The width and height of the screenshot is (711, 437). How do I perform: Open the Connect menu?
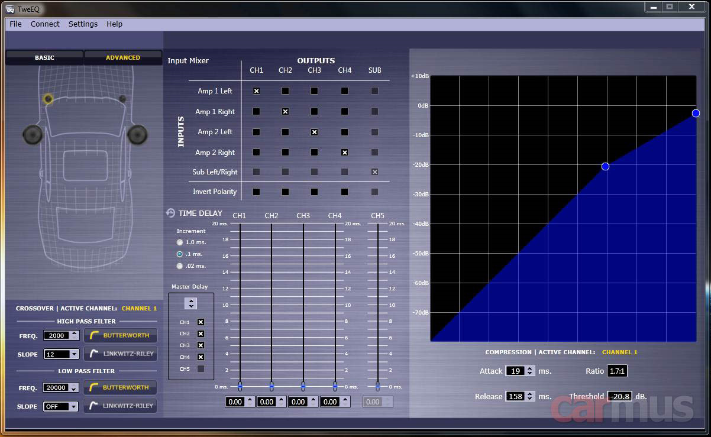(45, 24)
